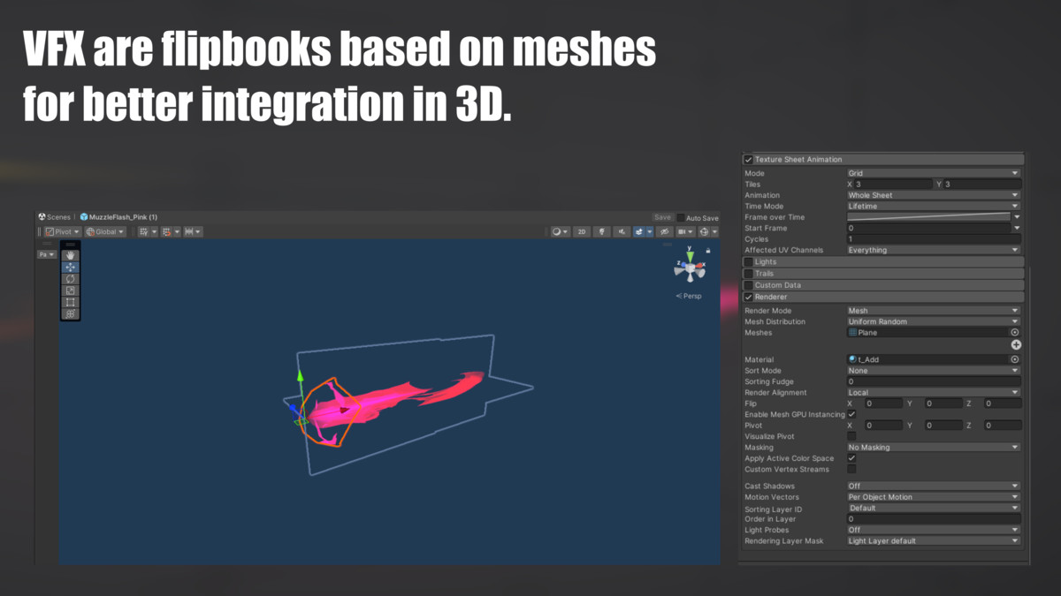
Task: Open the Pivot handle position dropdown
Action: (62, 231)
